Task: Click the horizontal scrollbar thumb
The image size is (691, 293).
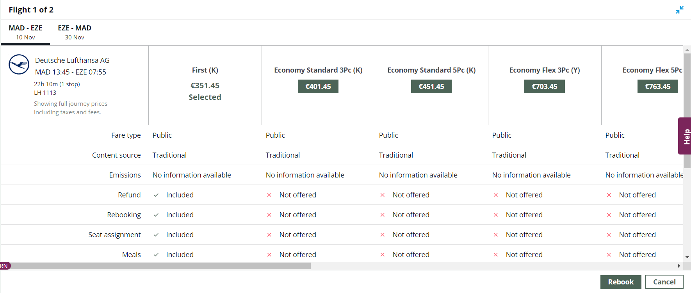Action: [160, 266]
